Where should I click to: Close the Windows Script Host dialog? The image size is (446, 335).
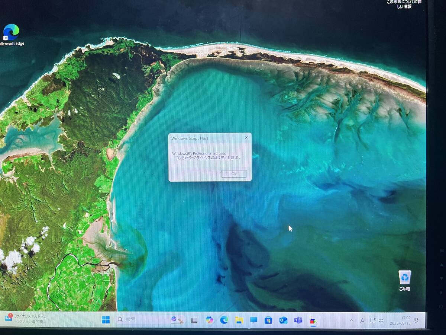[x=246, y=138]
